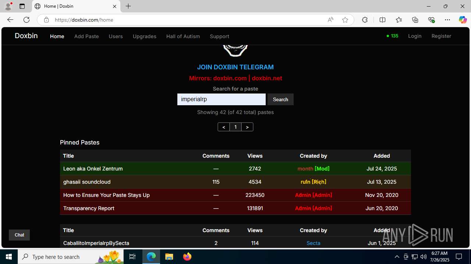Screen dimensions: 471x264
Task: Click the Jul 24, 2025 date cell
Action: click(382, 169)
